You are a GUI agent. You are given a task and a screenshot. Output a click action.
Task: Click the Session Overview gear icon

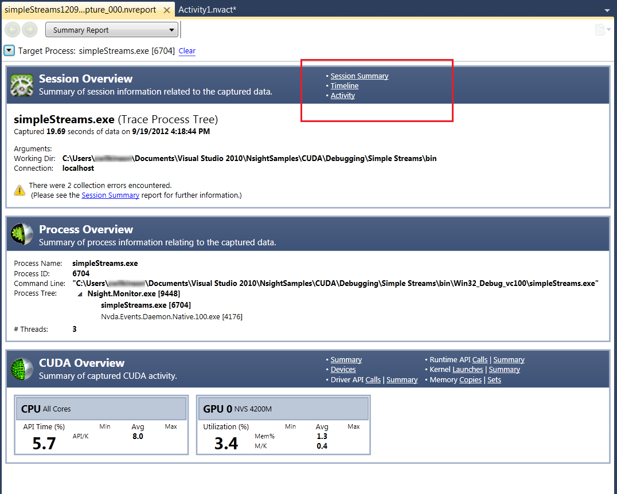pyautogui.click(x=22, y=85)
